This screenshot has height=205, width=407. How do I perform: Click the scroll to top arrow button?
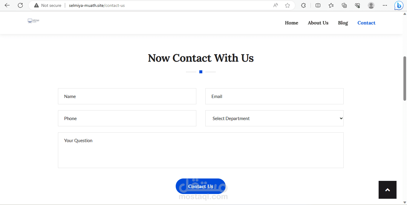(x=387, y=190)
